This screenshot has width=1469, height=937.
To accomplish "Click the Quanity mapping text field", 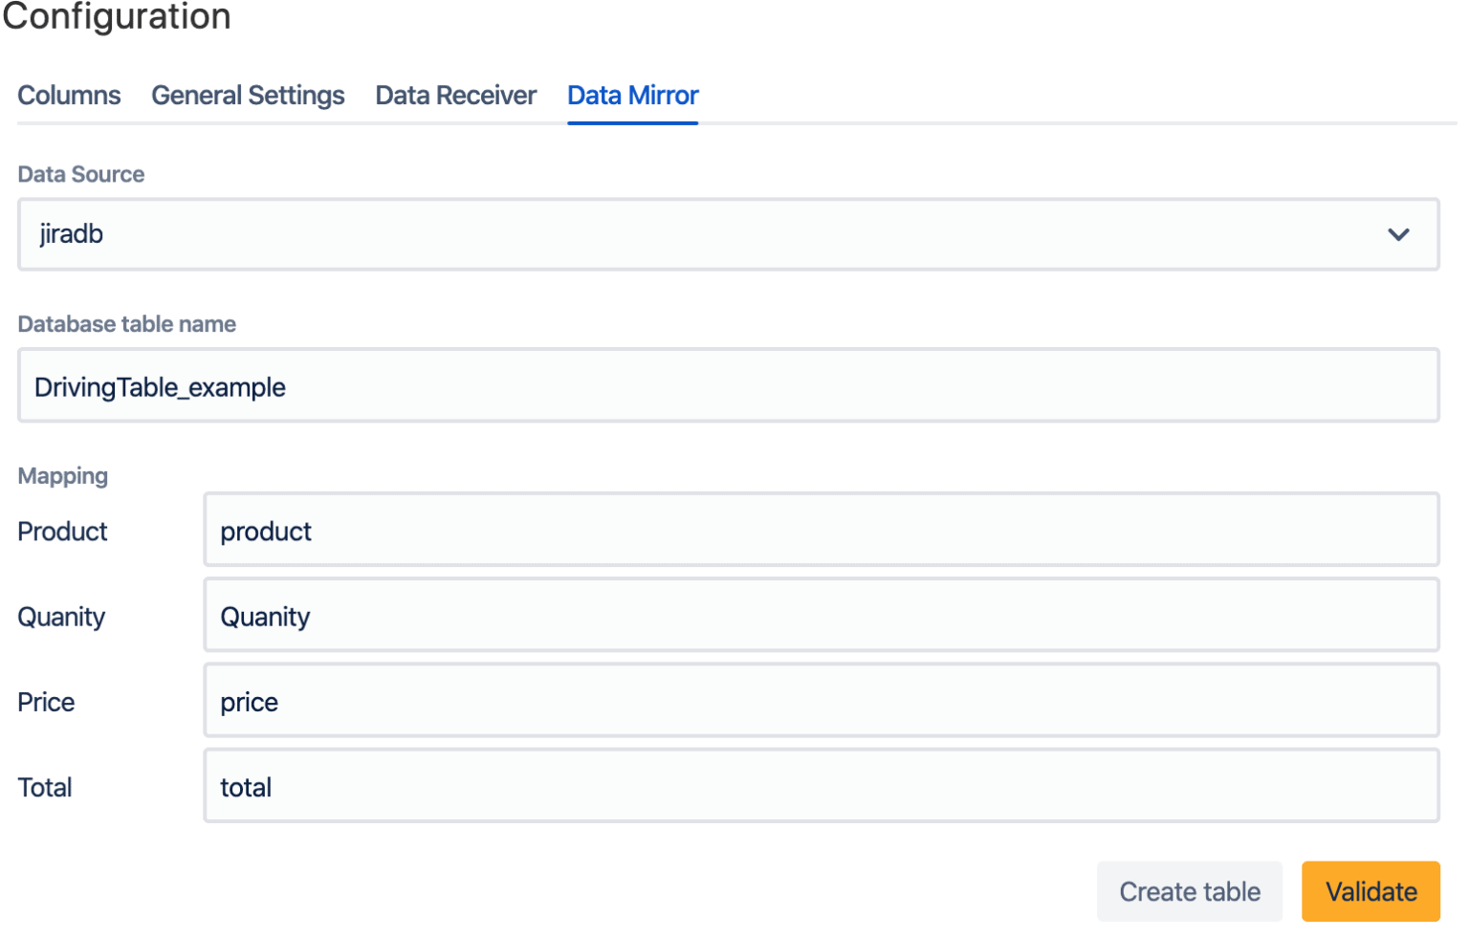I will (x=821, y=616).
